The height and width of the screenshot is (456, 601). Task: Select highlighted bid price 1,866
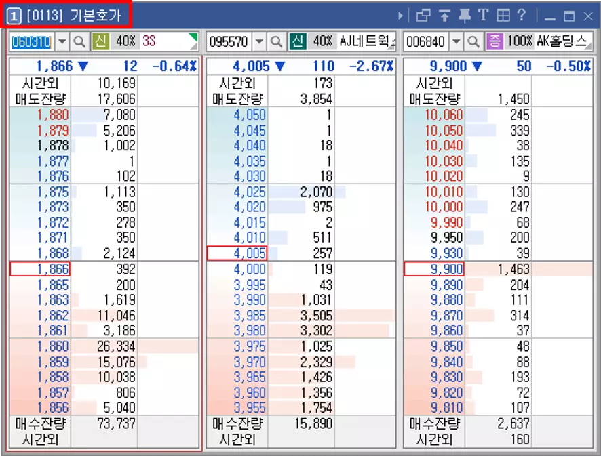pyautogui.click(x=40, y=269)
